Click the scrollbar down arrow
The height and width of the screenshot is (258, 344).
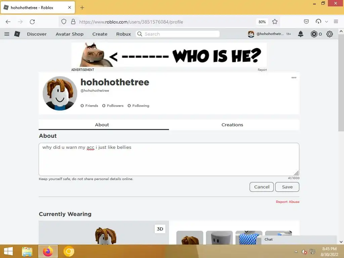point(341,242)
